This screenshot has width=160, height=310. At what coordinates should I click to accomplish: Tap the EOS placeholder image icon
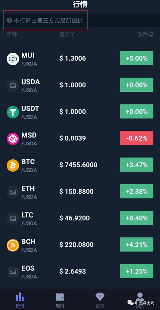click(13, 272)
